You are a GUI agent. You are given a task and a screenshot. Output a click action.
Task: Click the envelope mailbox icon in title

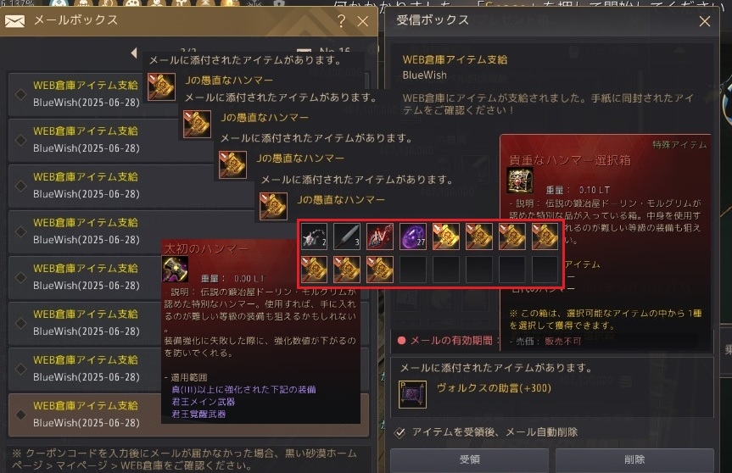pyautogui.click(x=14, y=21)
